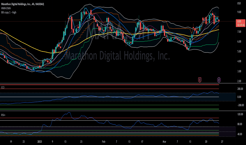
Task: Click the Marathon Digital Holdings chart title
Action: pyautogui.click(x=23, y=4)
